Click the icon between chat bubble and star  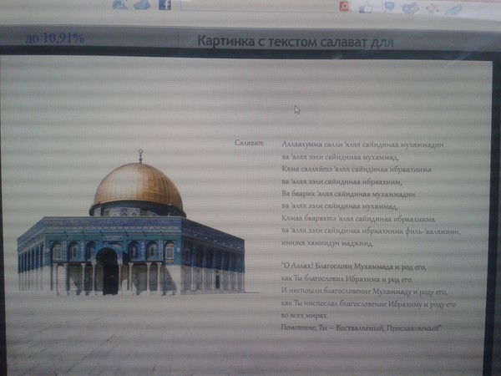tap(410, 8)
